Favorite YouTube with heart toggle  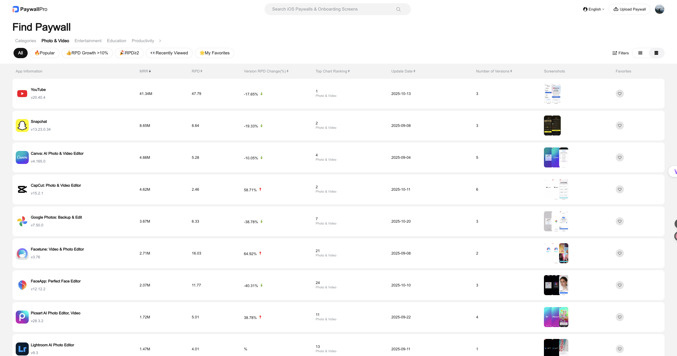point(620,94)
